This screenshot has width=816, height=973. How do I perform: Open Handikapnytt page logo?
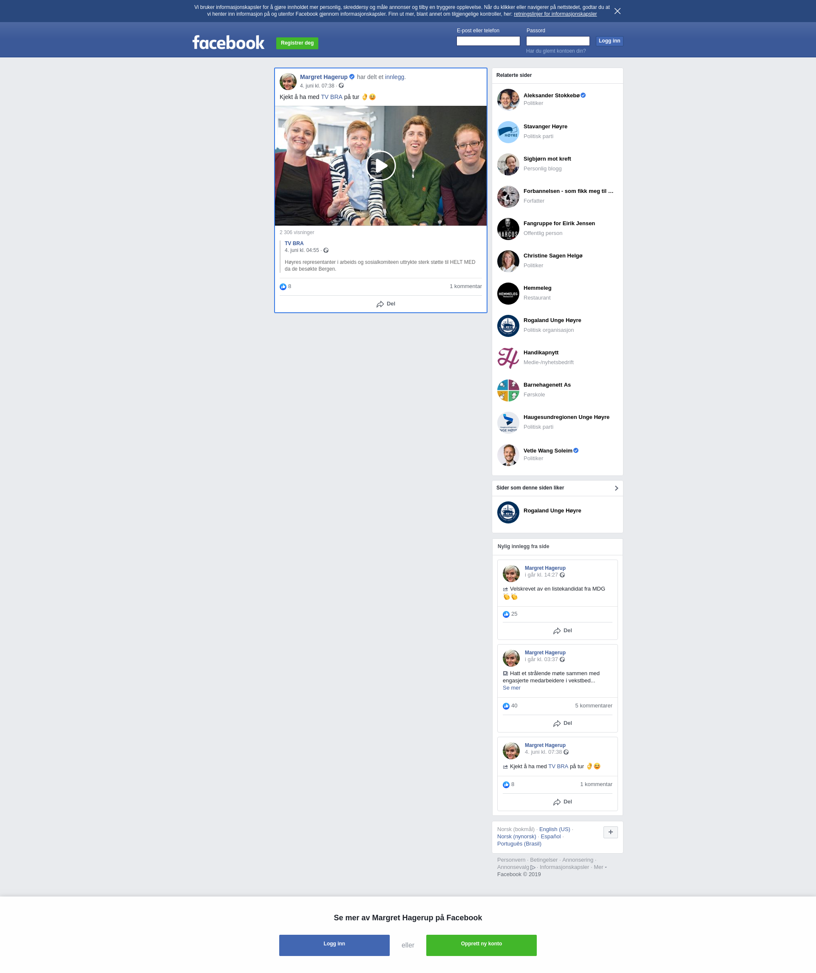(x=508, y=358)
